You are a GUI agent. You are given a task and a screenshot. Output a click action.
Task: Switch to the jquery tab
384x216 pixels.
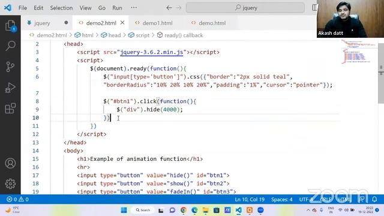pyautogui.click(x=42, y=23)
